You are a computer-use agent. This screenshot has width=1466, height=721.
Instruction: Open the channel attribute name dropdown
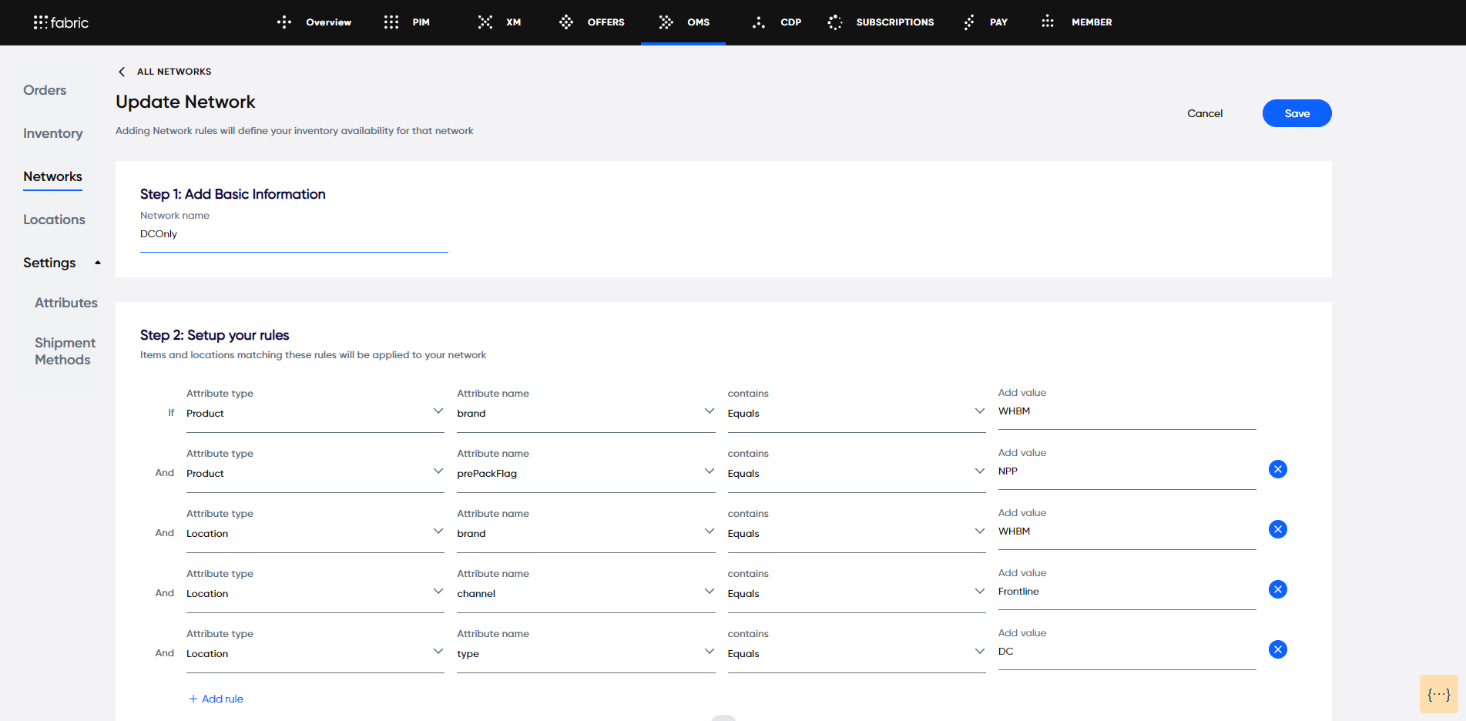tap(586, 594)
